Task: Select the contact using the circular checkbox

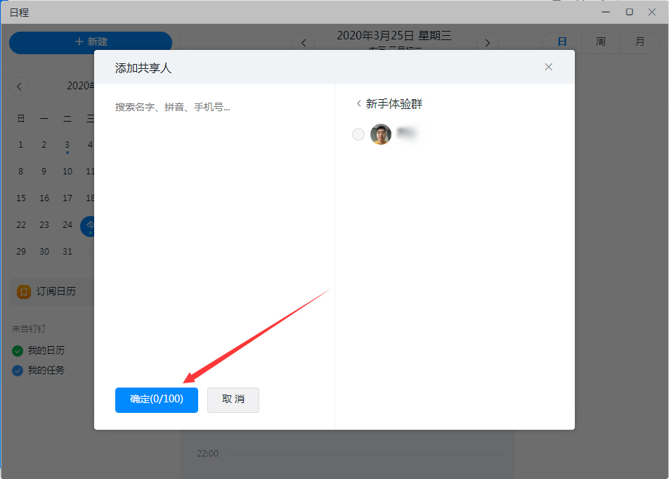Action: click(x=358, y=134)
